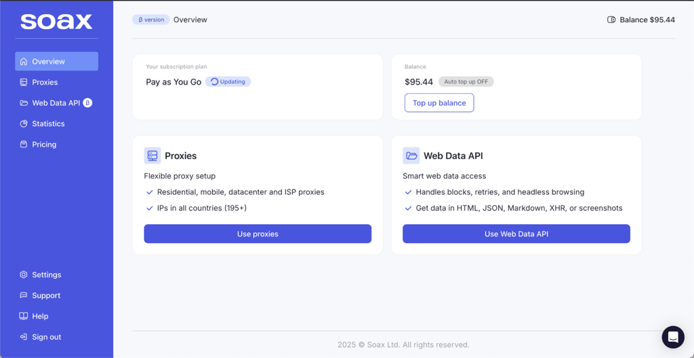Navigate to Statistics page
The height and width of the screenshot is (358, 694).
point(57,124)
